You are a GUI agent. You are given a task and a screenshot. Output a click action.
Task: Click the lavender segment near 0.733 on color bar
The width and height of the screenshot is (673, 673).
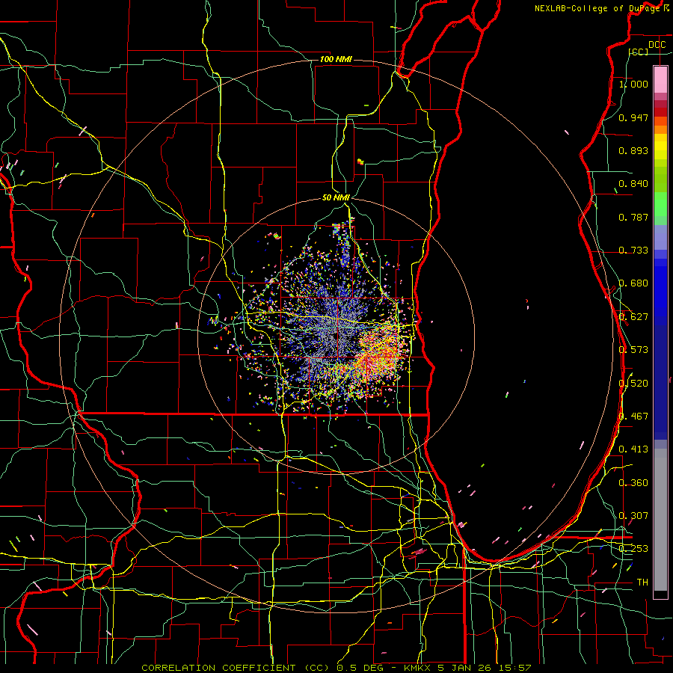click(660, 239)
